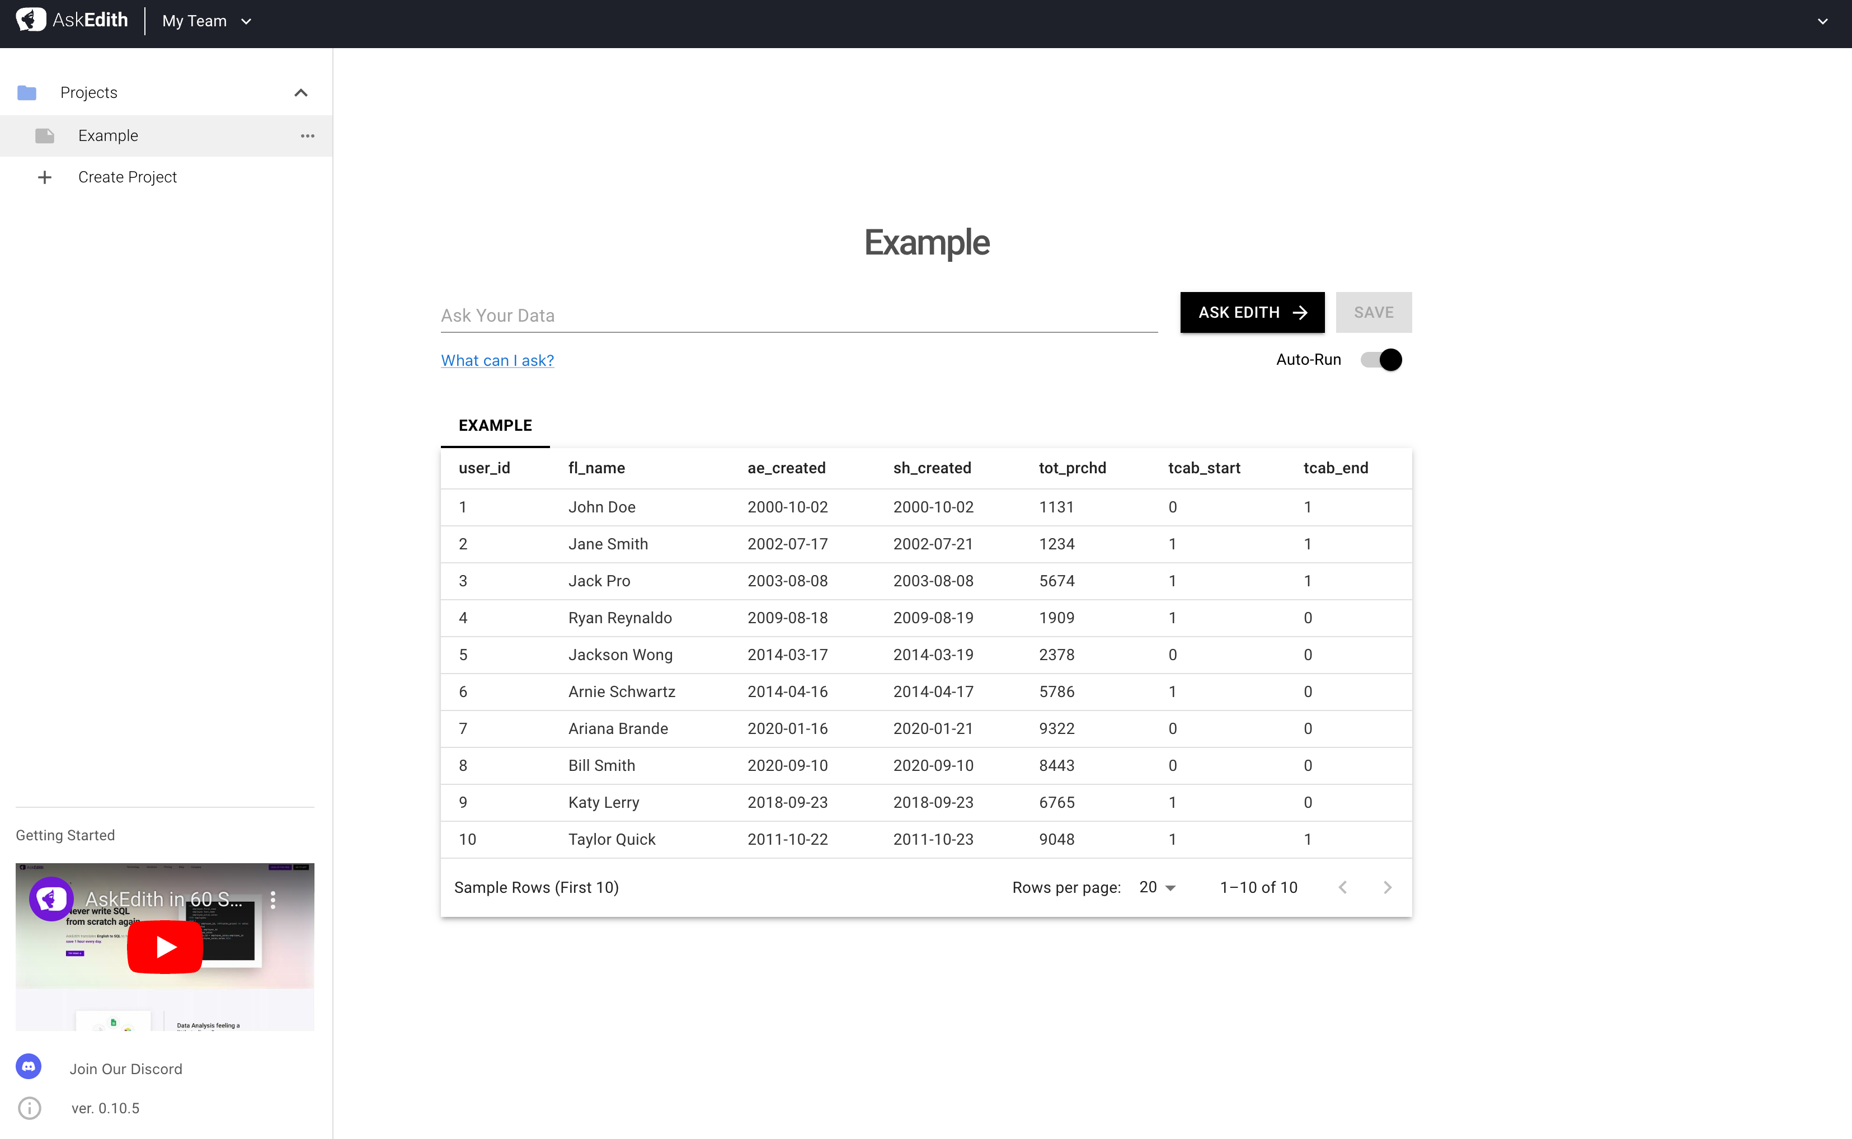Image resolution: width=1852 pixels, height=1139 pixels.
Task: Open the account dropdown at top right
Action: [1822, 21]
